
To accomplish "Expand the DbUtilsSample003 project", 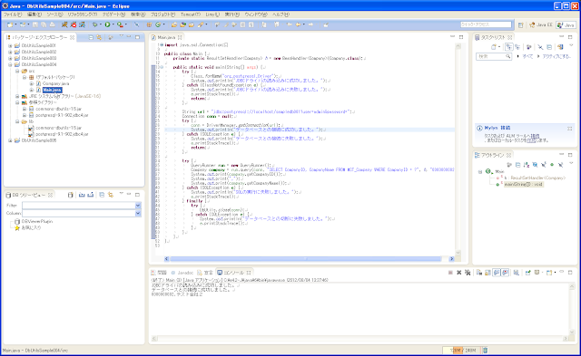I will [10, 58].
